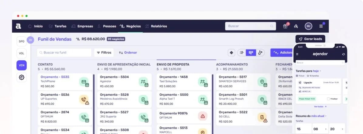
Task: Click the meeting icon on Orçamento 1458
Action: pyautogui.click(x=203, y=82)
